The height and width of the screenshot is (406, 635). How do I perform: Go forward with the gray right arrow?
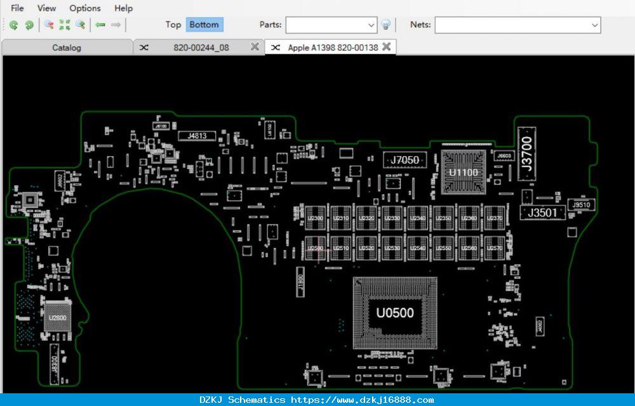pyautogui.click(x=116, y=25)
